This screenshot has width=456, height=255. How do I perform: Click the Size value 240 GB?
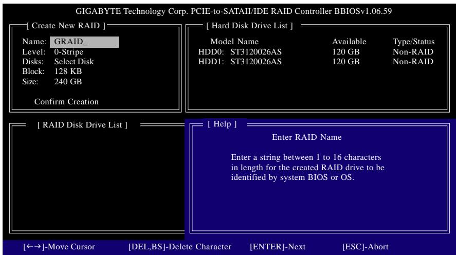click(x=68, y=82)
